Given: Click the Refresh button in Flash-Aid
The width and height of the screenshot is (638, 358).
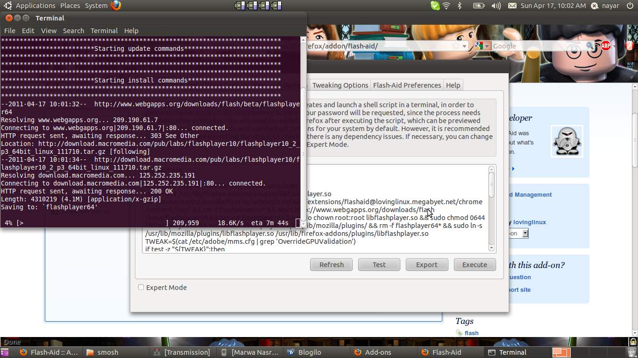Looking at the screenshot, I should (331, 264).
